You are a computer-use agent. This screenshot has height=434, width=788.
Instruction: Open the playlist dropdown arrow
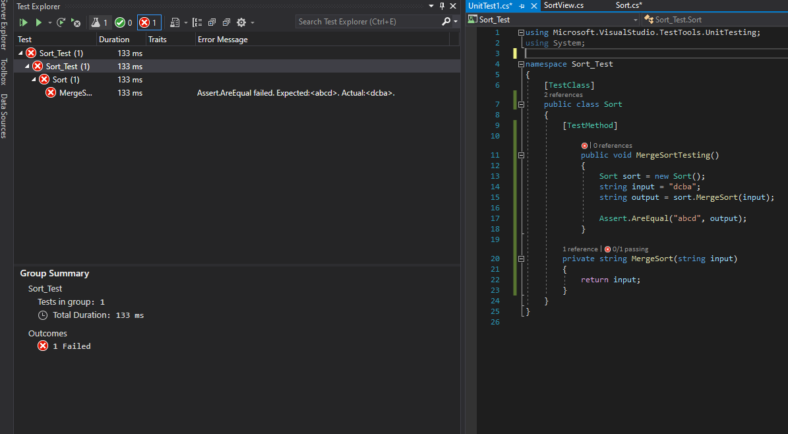[185, 22]
